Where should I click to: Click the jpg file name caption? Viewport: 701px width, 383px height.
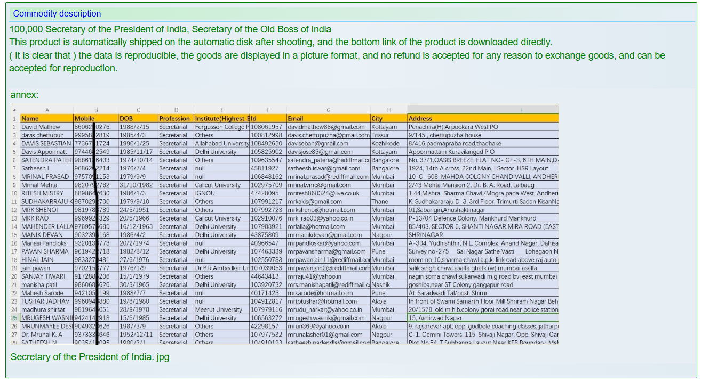(x=90, y=357)
